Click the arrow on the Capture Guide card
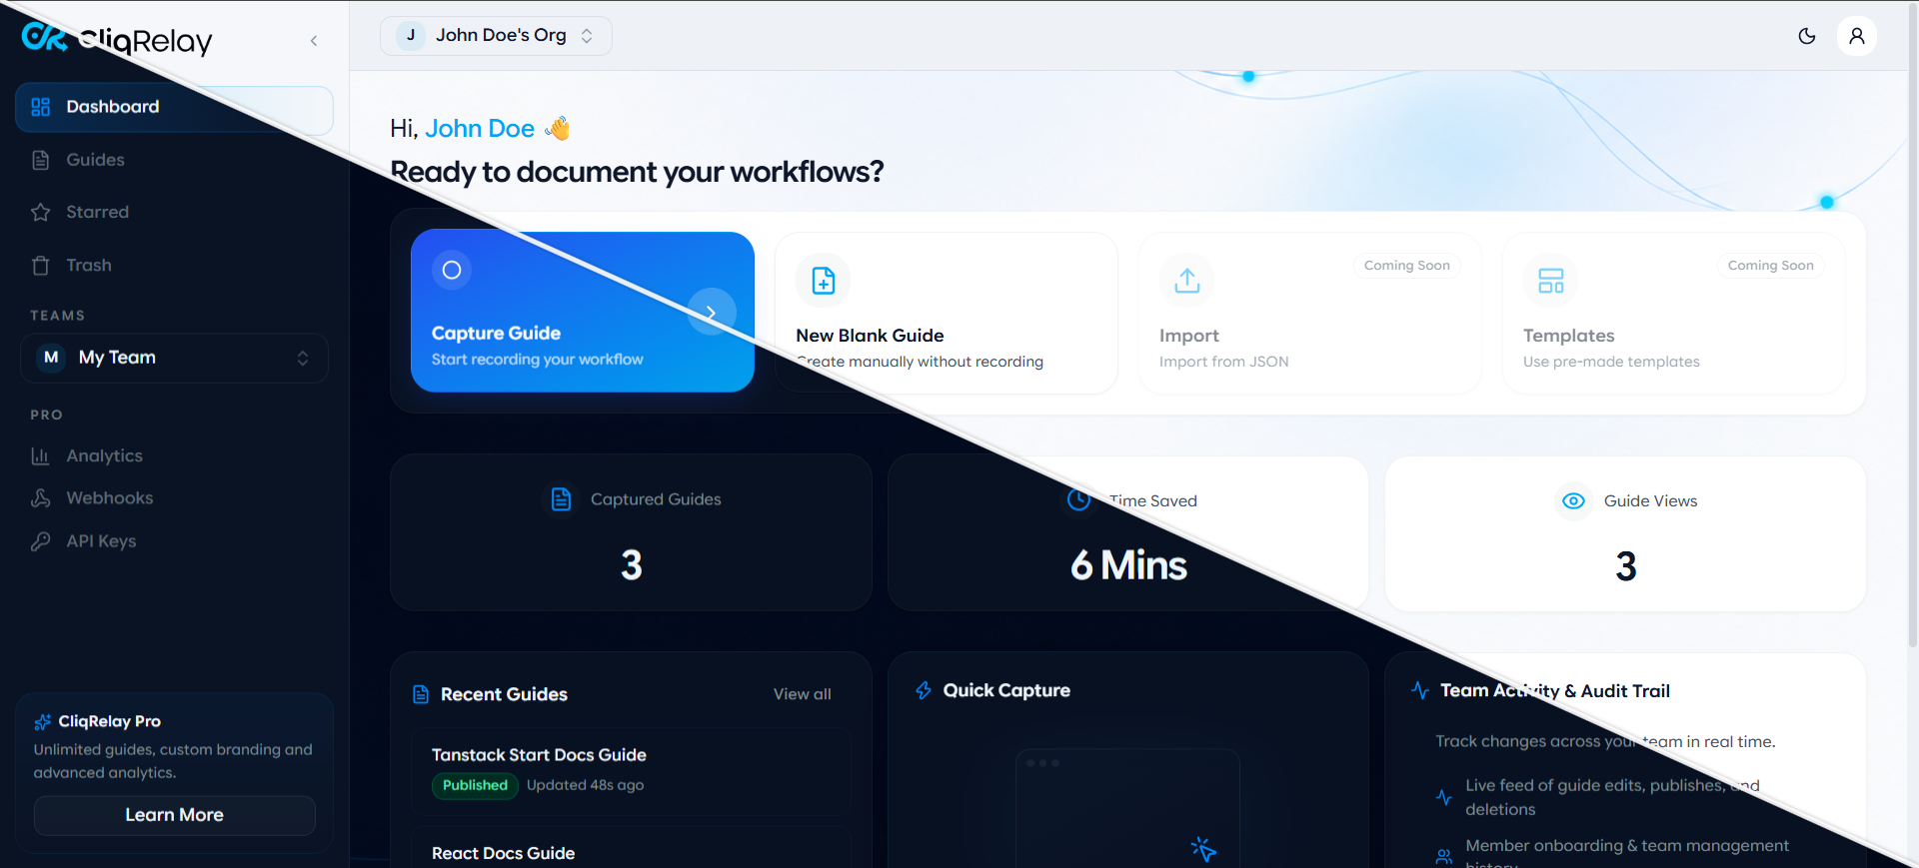This screenshot has height=868, width=1919. tap(712, 313)
